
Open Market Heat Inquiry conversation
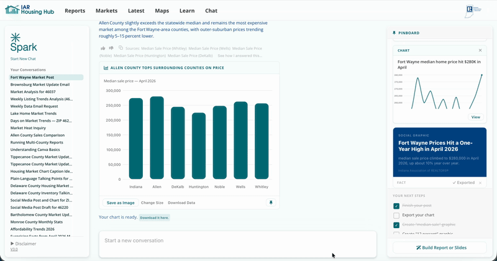(28, 128)
